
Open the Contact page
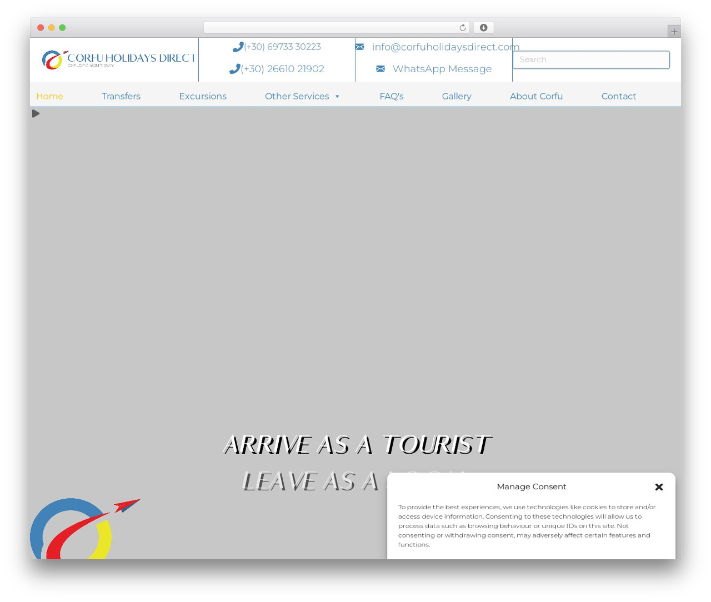(619, 96)
